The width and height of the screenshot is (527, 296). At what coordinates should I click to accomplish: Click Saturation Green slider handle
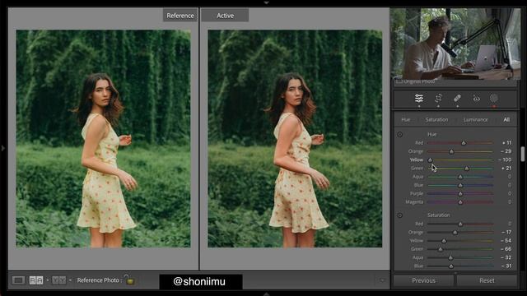pos(441,249)
